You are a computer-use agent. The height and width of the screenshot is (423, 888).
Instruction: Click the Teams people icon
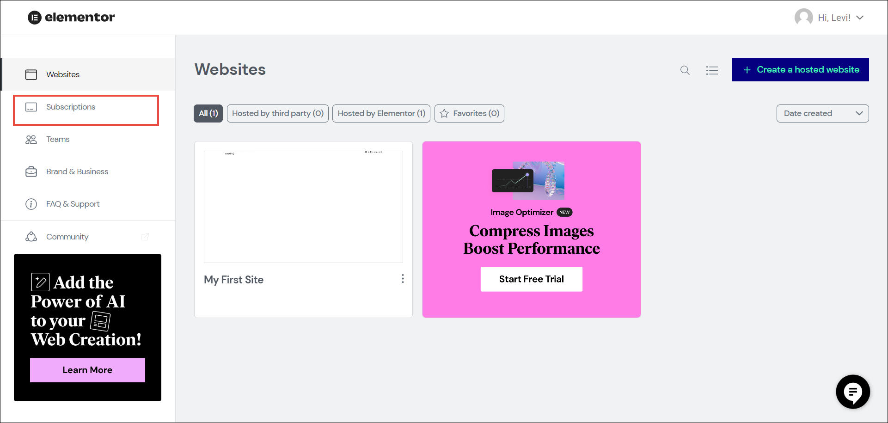(x=31, y=140)
